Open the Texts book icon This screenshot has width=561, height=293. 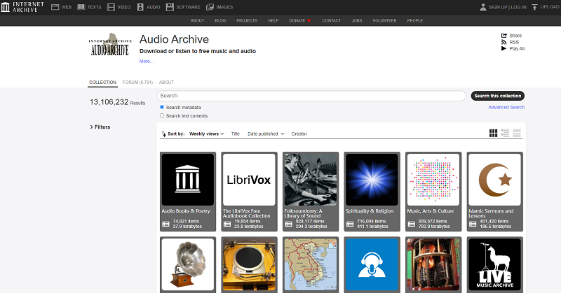(81, 7)
